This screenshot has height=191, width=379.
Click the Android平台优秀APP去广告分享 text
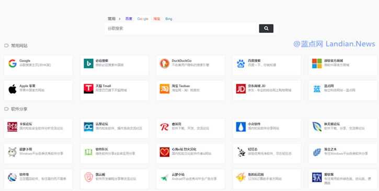[x=194, y=179]
